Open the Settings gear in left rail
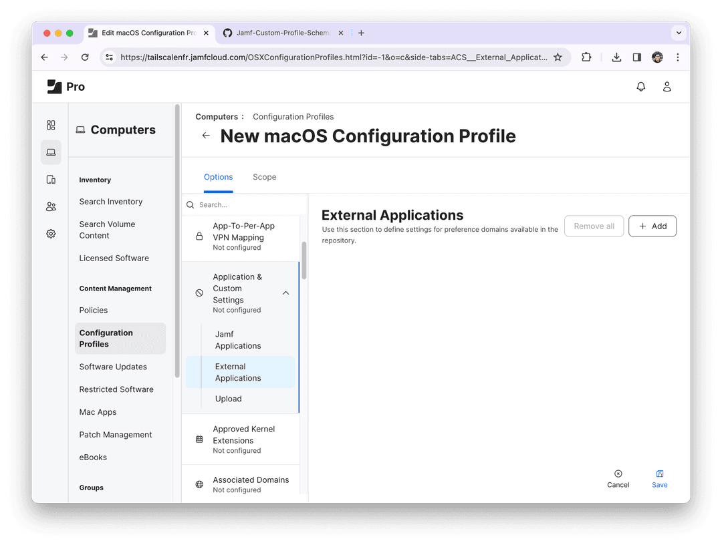Viewport: 722px width, 545px height. (51, 234)
